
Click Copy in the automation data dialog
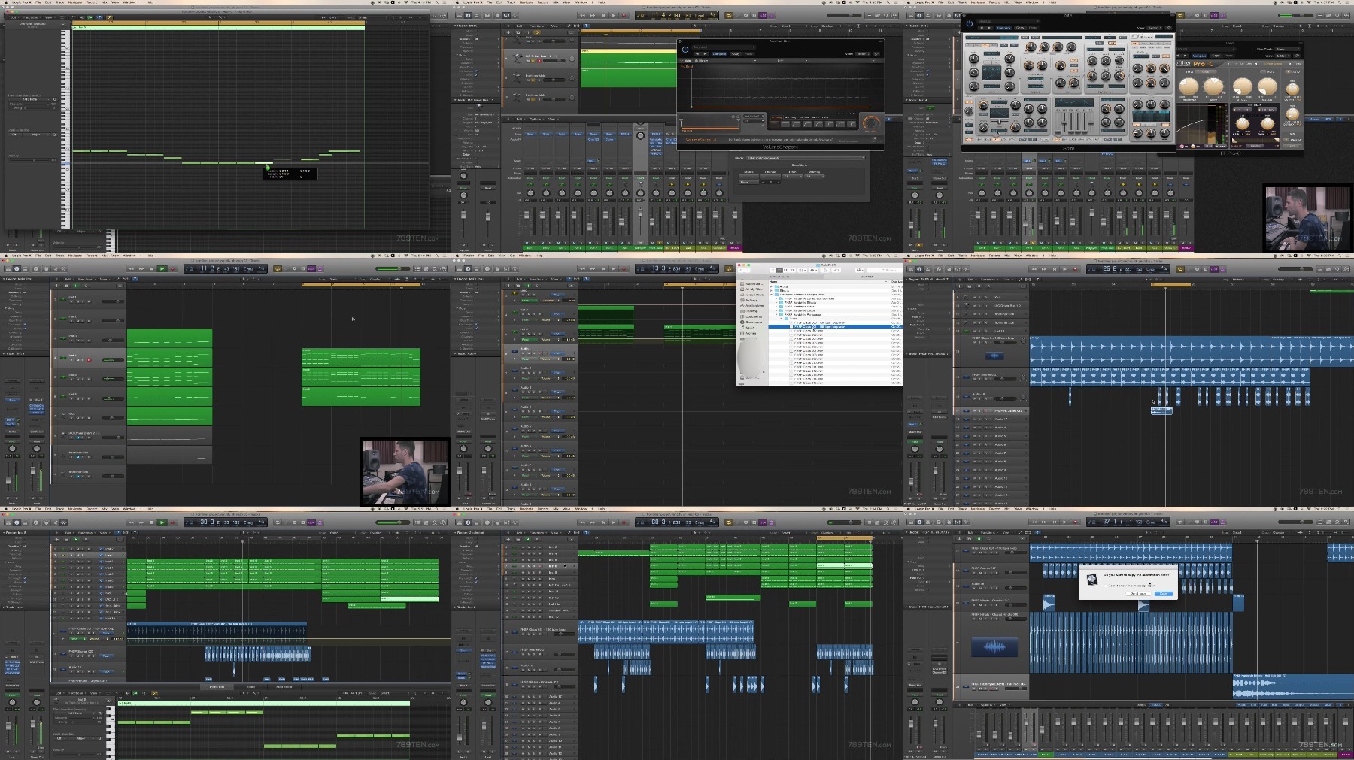[1164, 593]
